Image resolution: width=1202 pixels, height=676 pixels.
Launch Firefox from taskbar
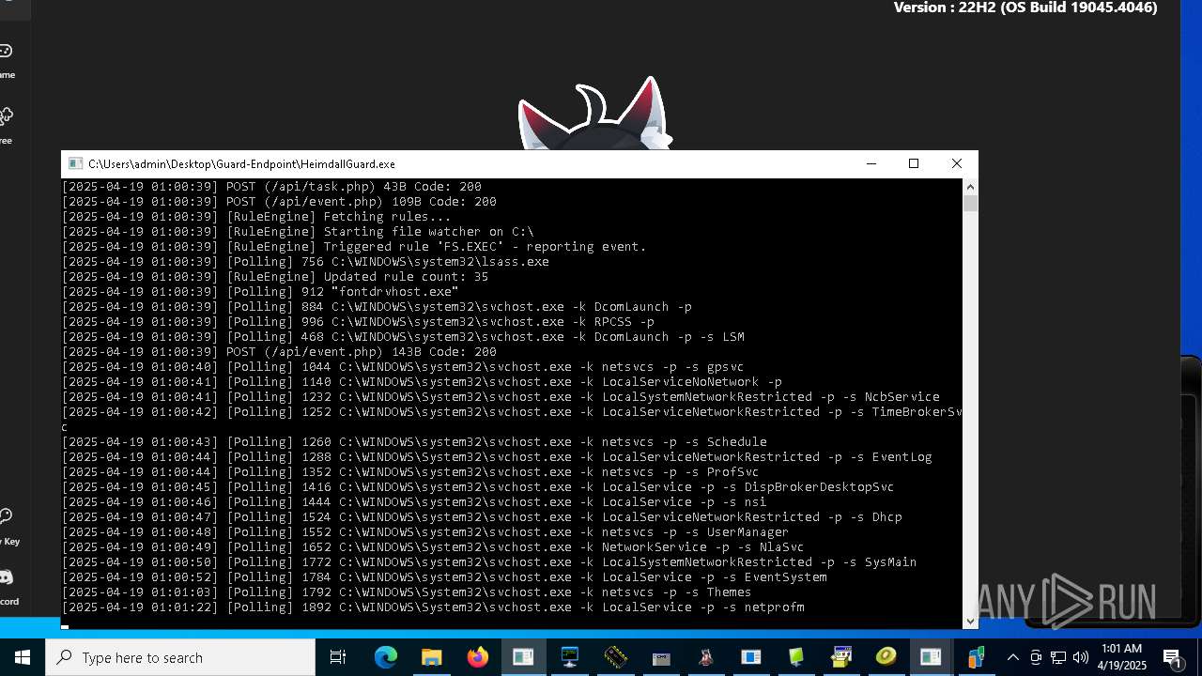click(477, 657)
